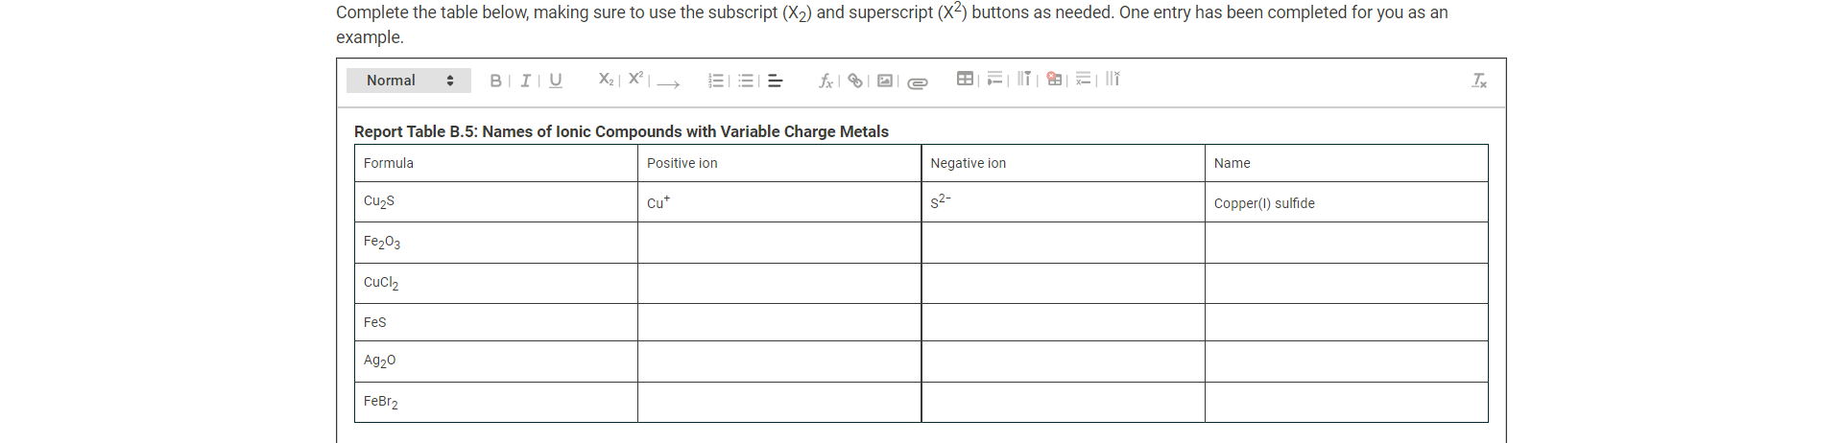Insert an image
This screenshot has width=1843, height=443.
885,81
